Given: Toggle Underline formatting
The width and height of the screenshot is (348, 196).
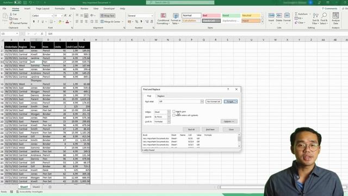Looking at the screenshot, I should (x=42, y=22).
